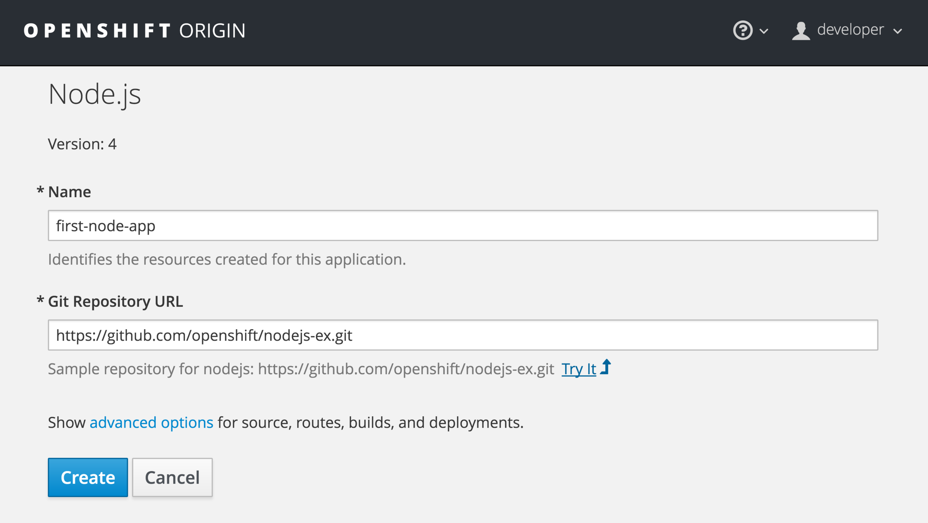Click the user avatar silhouette icon

(x=801, y=31)
